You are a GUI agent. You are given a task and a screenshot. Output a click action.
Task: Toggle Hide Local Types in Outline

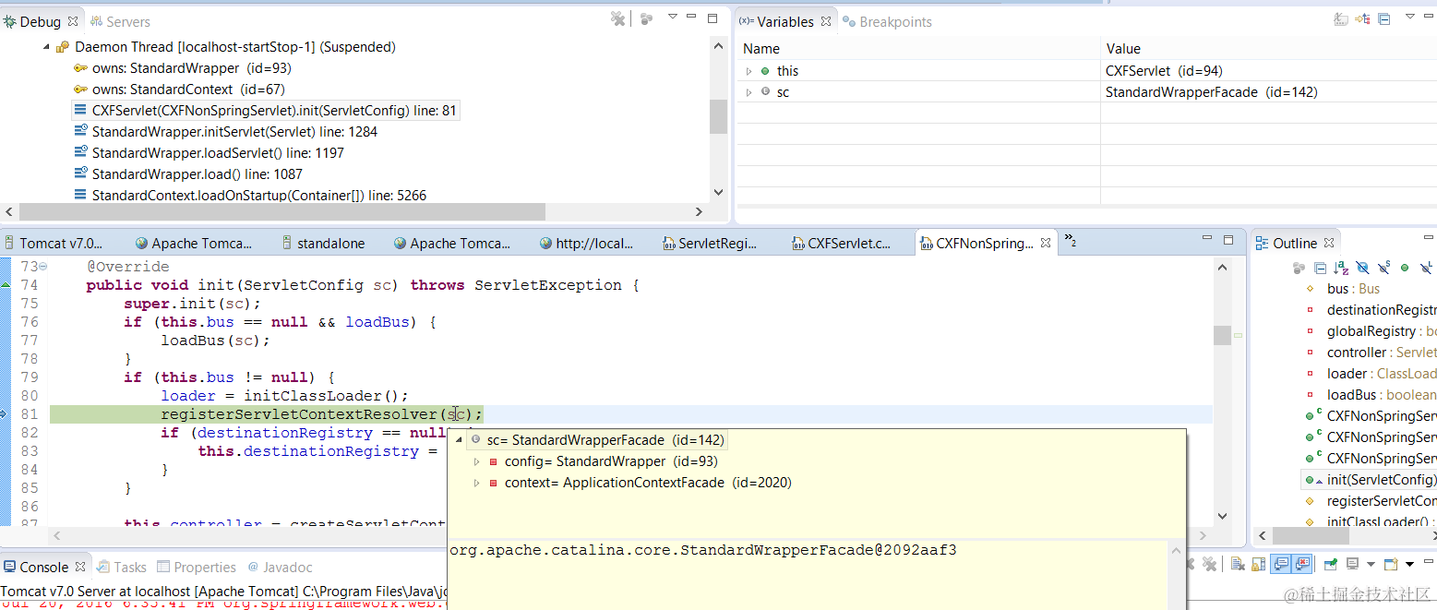[x=1425, y=268]
